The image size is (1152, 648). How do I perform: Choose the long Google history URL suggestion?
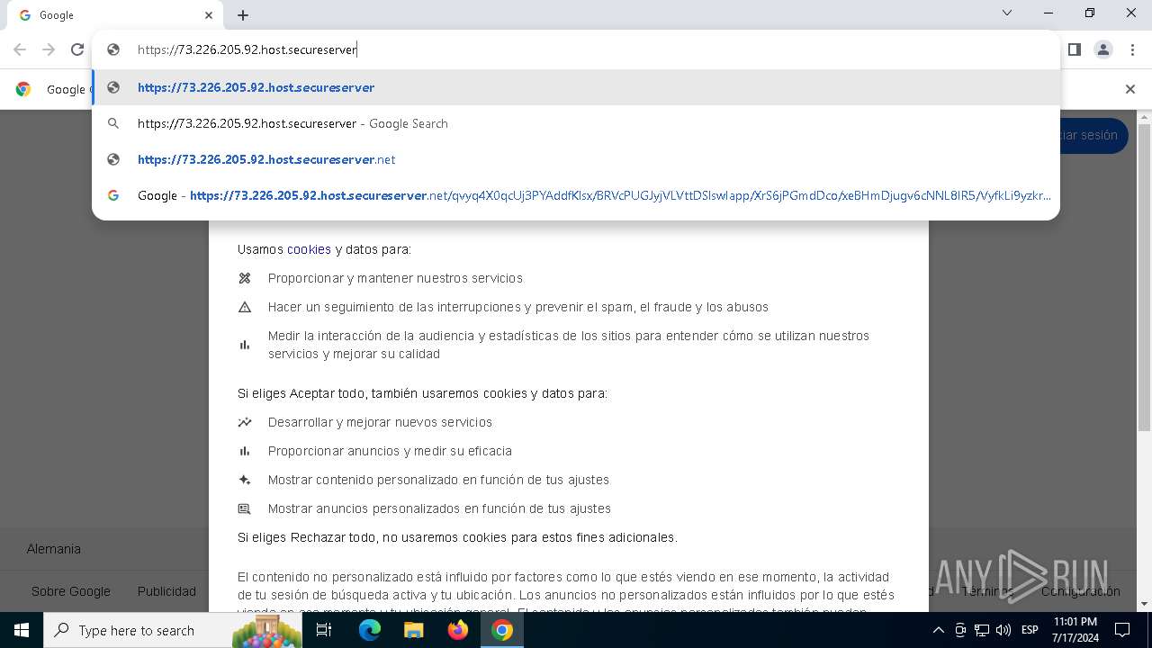pyautogui.click(x=576, y=195)
